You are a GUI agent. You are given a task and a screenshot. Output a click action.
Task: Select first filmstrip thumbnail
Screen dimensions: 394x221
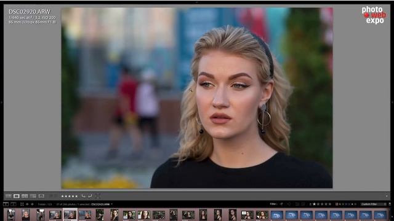(11, 215)
